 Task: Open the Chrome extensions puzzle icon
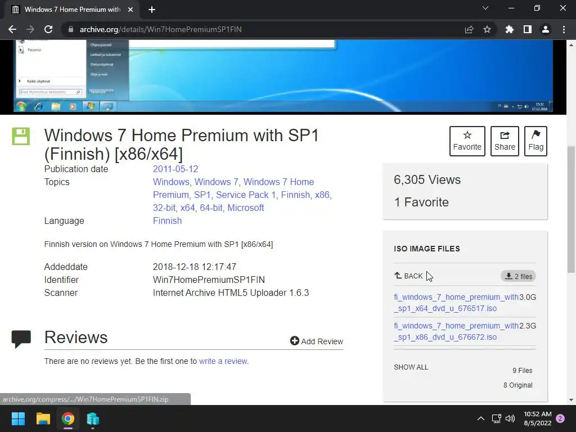coord(510,29)
